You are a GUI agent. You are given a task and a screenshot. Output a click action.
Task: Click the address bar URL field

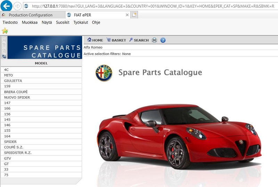(151, 6)
